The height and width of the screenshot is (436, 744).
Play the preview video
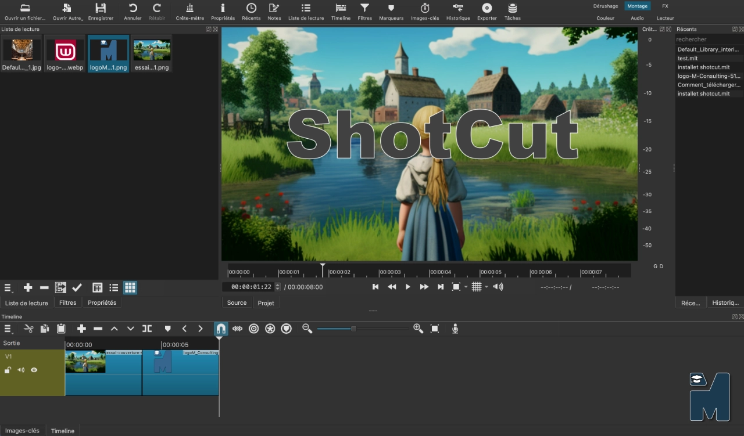[x=408, y=287]
